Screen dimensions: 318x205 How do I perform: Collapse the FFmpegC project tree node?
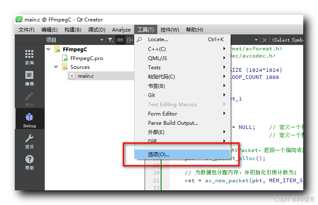(x=49, y=49)
